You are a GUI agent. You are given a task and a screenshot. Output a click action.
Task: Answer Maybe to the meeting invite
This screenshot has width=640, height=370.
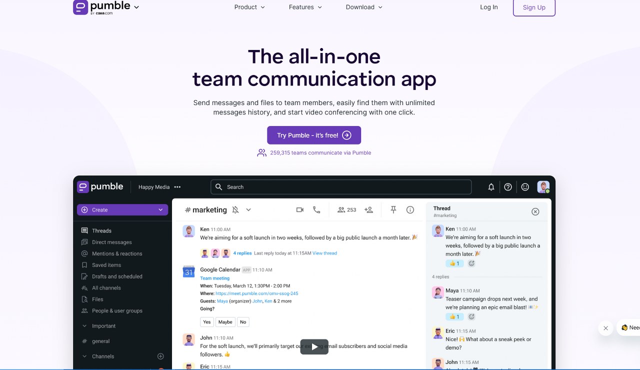tap(225, 322)
